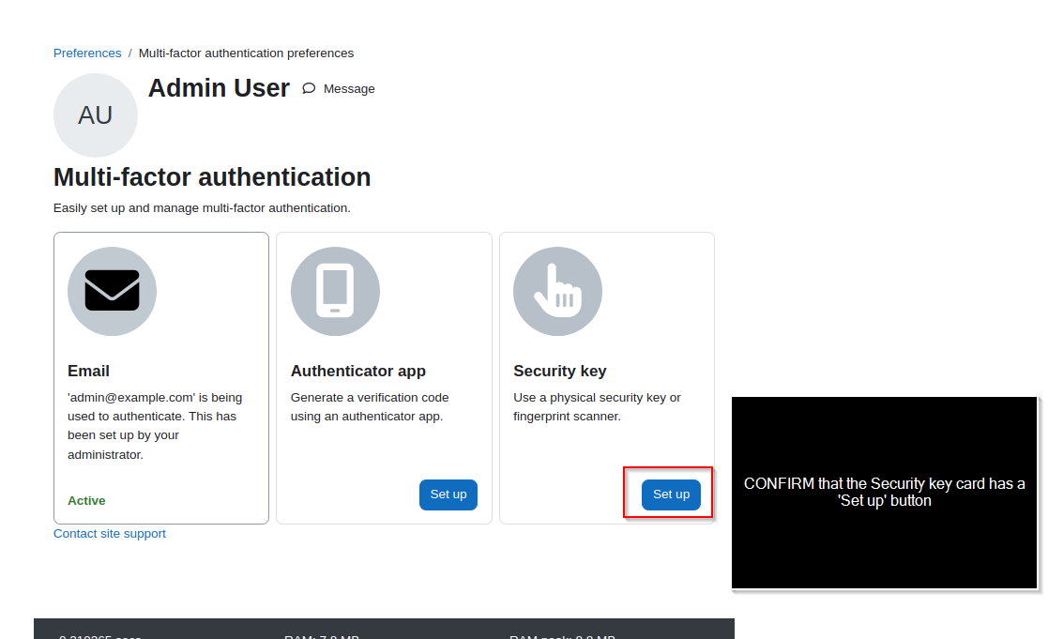Set up the Authenticator app factor
The height and width of the screenshot is (639, 1048).
[448, 494]
